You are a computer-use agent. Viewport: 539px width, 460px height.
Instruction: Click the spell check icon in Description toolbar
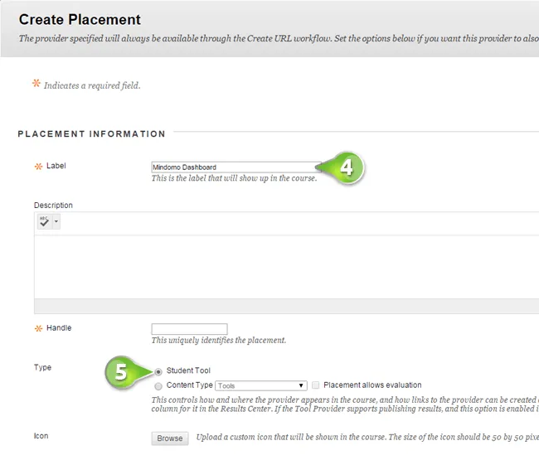(44, 221)
